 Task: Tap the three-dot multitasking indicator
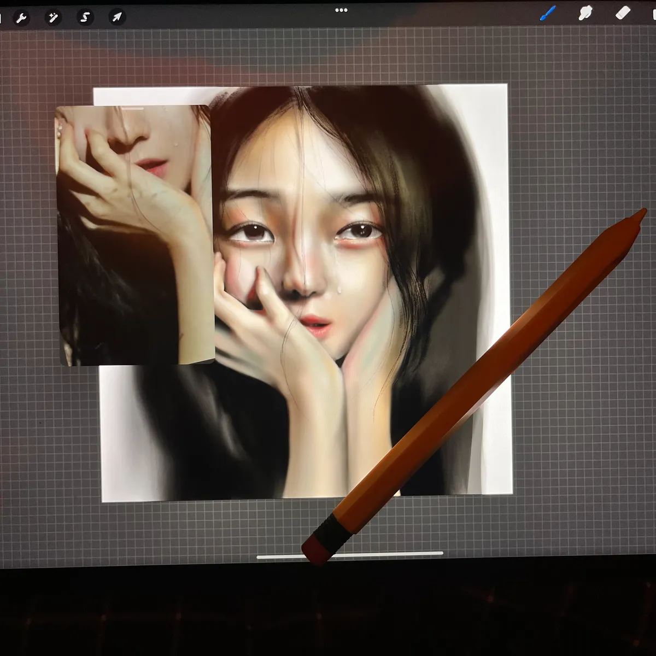click(341, 10)
